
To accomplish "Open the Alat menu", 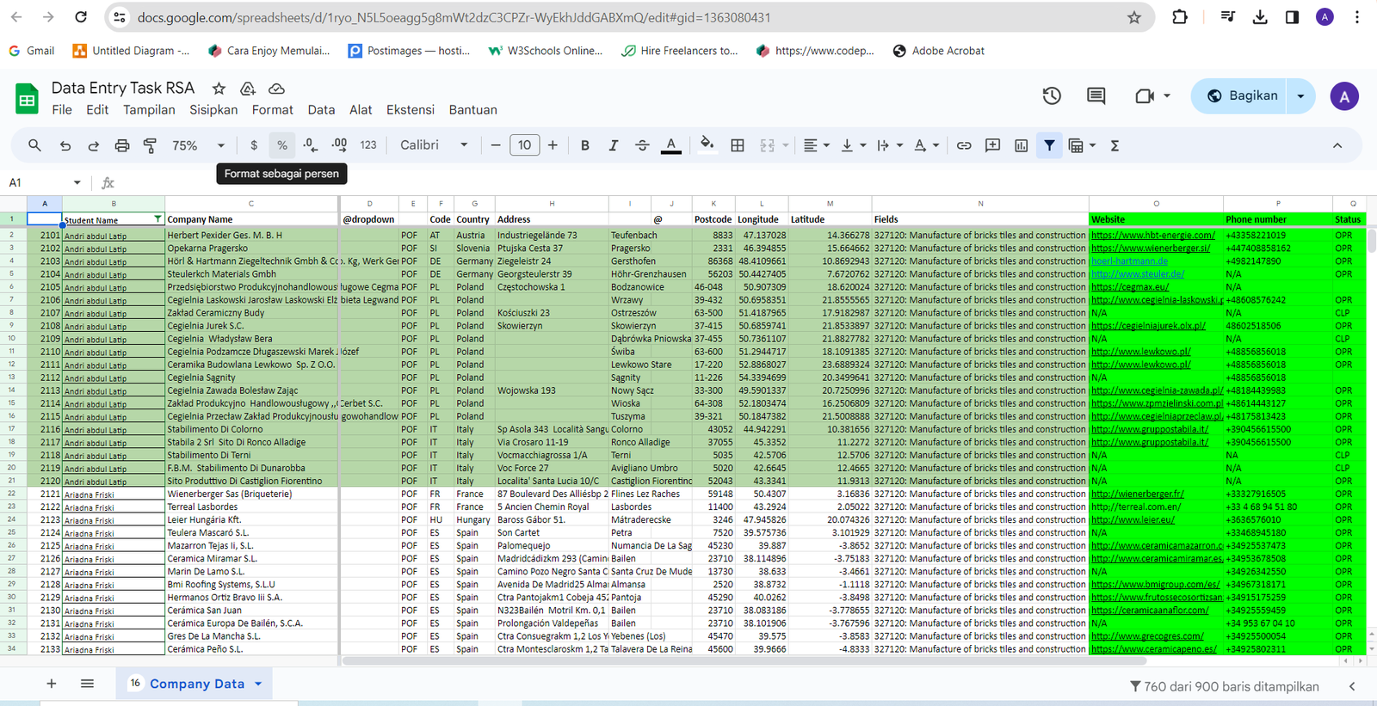I will (361, 110).
